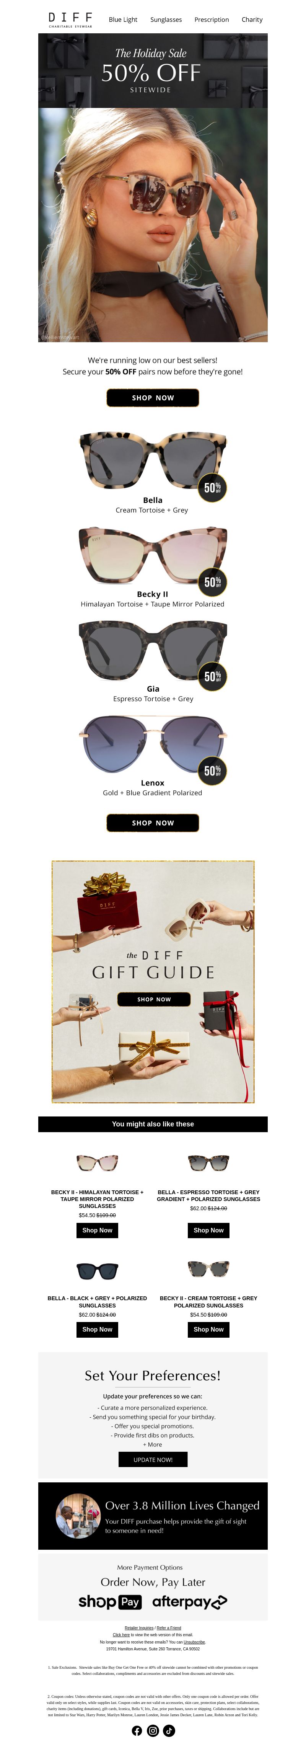Click Shop Now for Becky II Himalayan Tortoise
306x1748 pixels.
(x=97, y=1230)
